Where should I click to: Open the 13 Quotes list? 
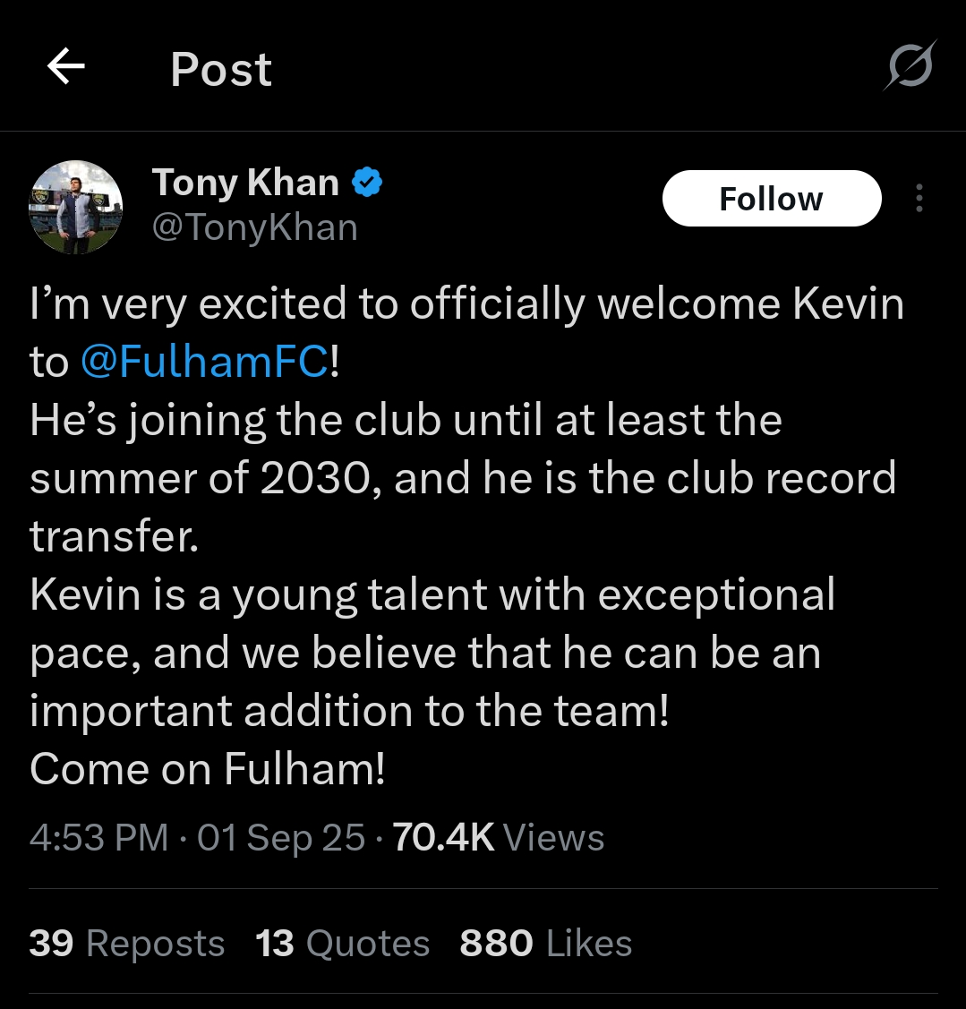[x=343, y=944]
